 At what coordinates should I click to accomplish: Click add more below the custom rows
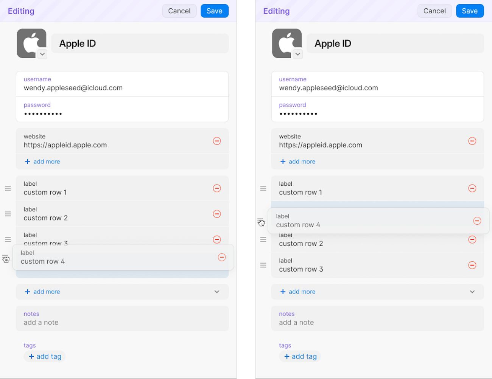click(42, 292)
